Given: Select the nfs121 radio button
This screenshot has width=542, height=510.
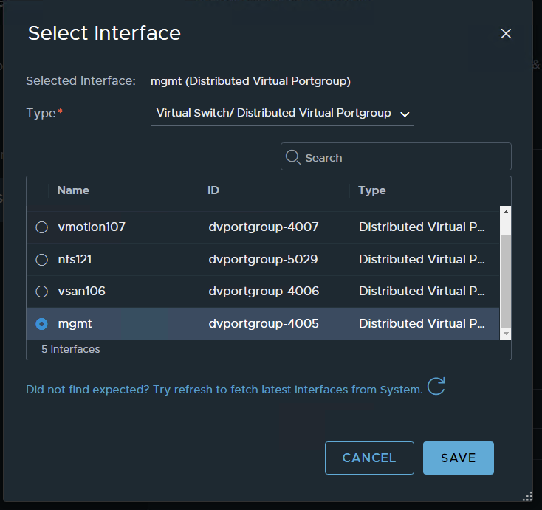Looking at the screenshot, I should pos(42,260).
